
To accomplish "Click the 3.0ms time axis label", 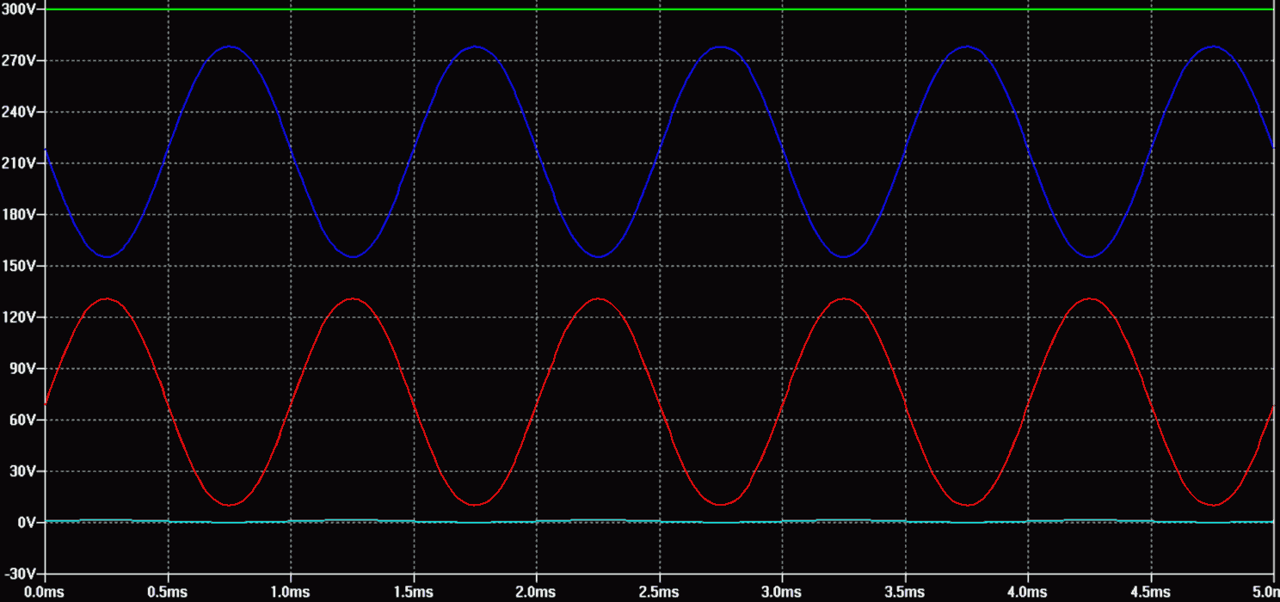I will (783, 593).
